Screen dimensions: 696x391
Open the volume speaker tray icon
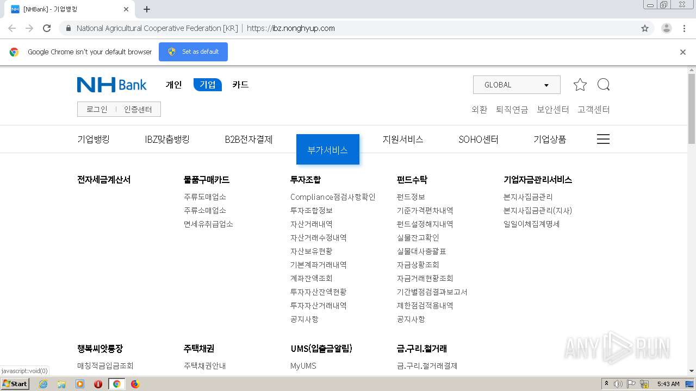[618, 384]
